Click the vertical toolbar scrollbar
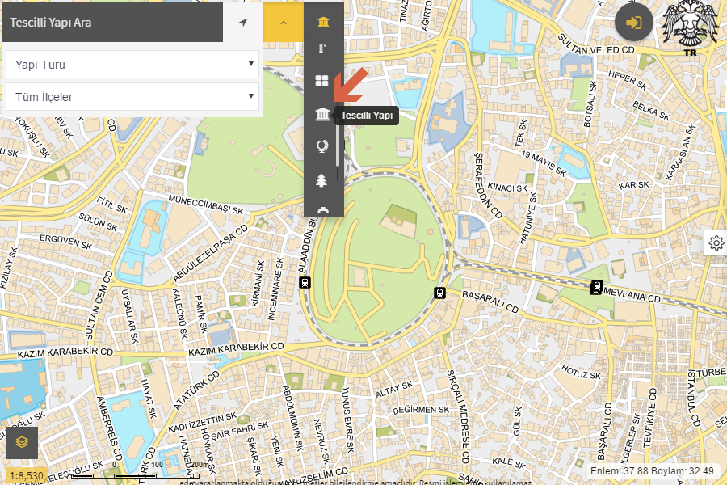Viewport: 727px width, 485px height. pyautogui.click(x=338, y=150)
